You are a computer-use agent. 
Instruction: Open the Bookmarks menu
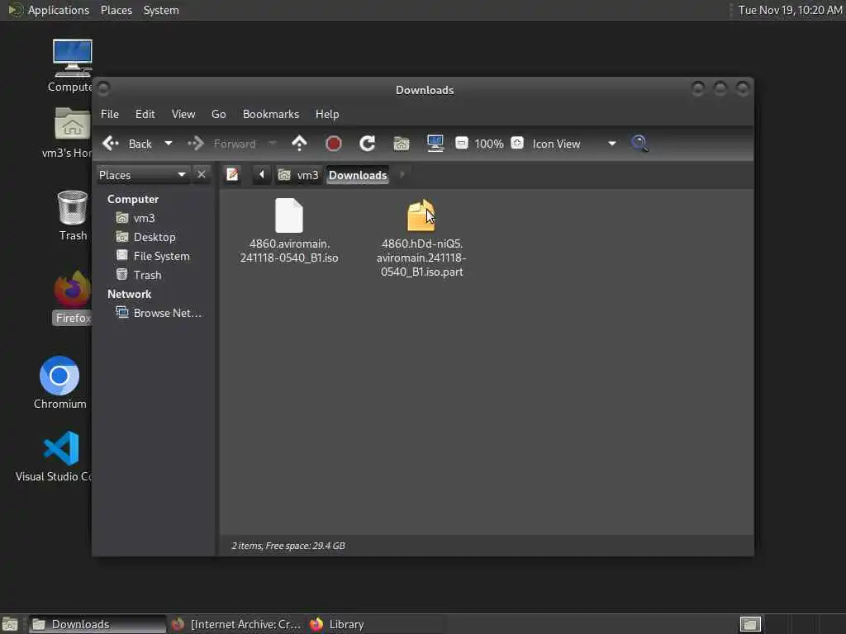(x=271, y=114)
